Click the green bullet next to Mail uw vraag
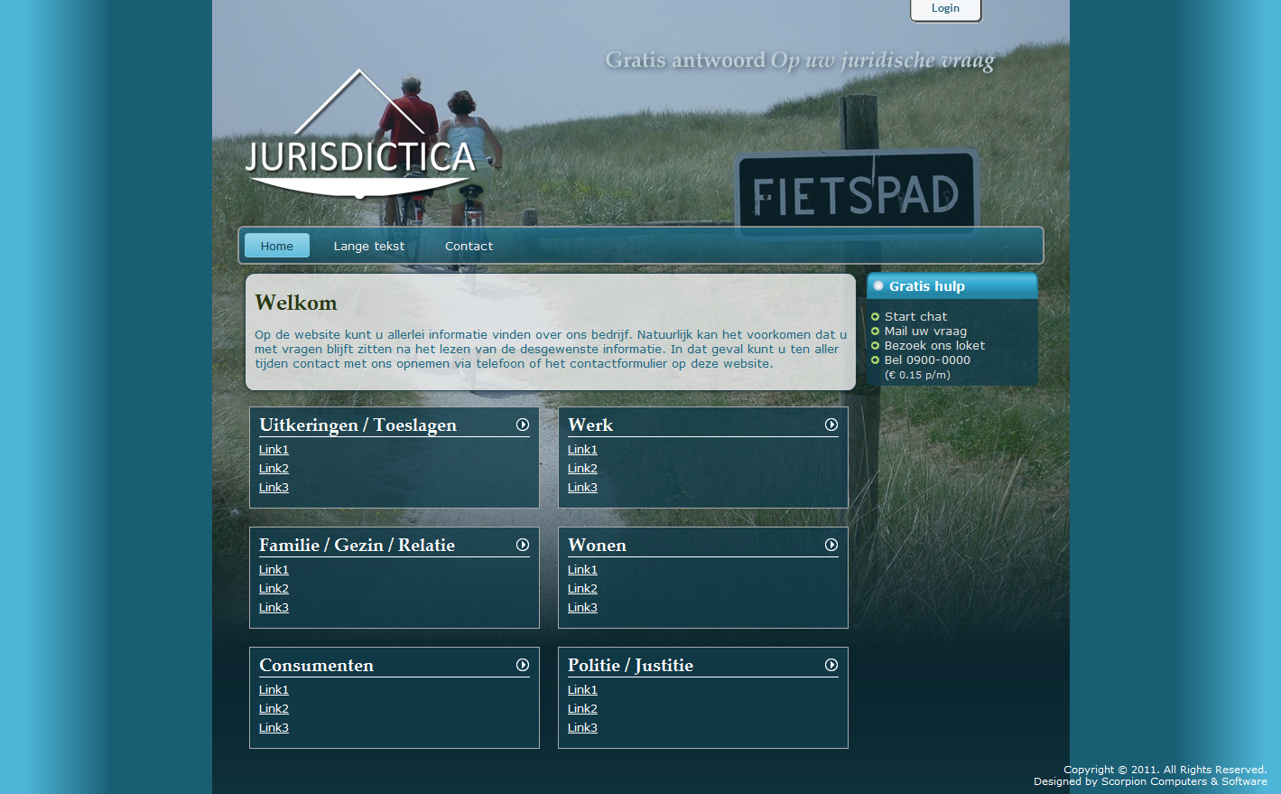This screenshot has height=794, width=1281. 875,332
